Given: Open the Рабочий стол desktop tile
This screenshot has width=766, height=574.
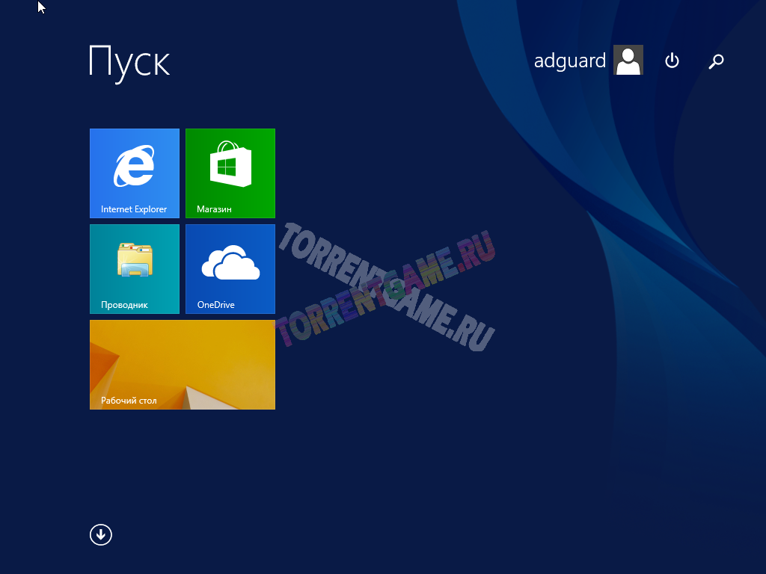Looking at the screenshot, I should pyautogui.click(x=183, y=365).
